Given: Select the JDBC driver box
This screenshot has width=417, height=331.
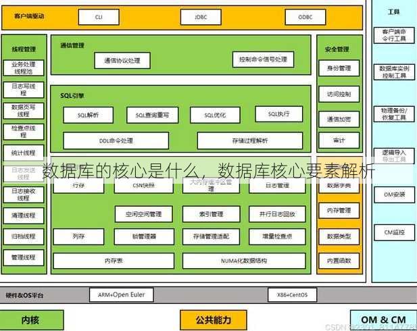Looking at the screenshot, I should (201, 17).
